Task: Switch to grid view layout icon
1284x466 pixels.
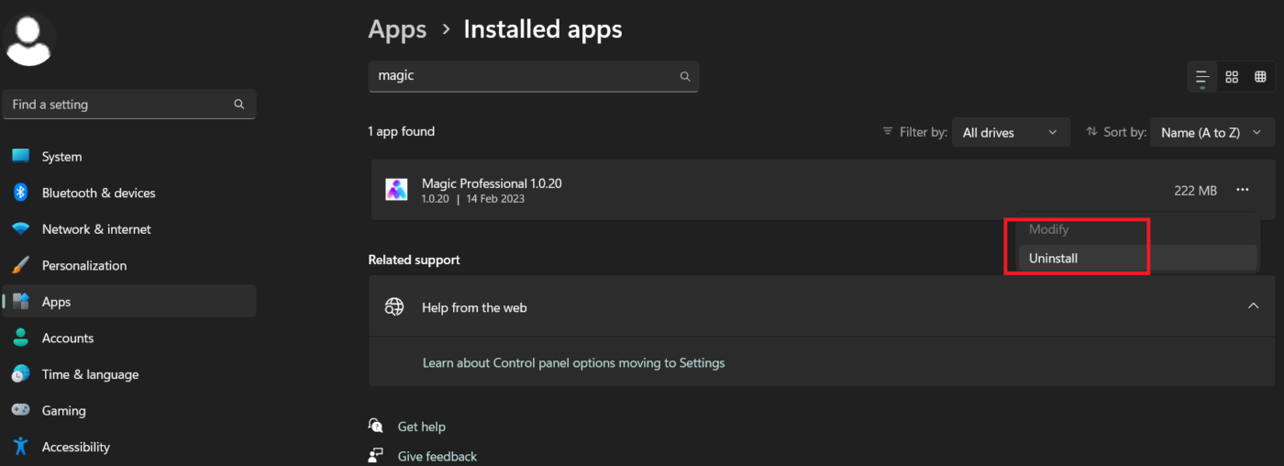Action: click(1232, 77)
